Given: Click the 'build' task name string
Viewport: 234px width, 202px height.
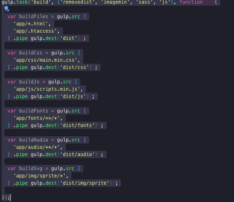Looking at the screenshot, I should pyautogui.click(x=41, y=2).
